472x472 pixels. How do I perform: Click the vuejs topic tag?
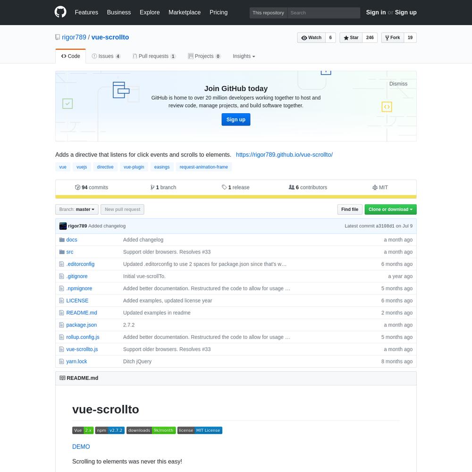coord(82,167)
